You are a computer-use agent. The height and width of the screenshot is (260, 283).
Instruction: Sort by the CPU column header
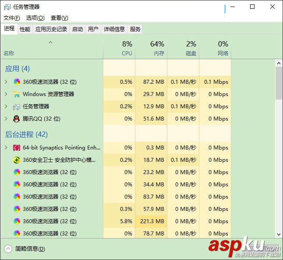119,47
